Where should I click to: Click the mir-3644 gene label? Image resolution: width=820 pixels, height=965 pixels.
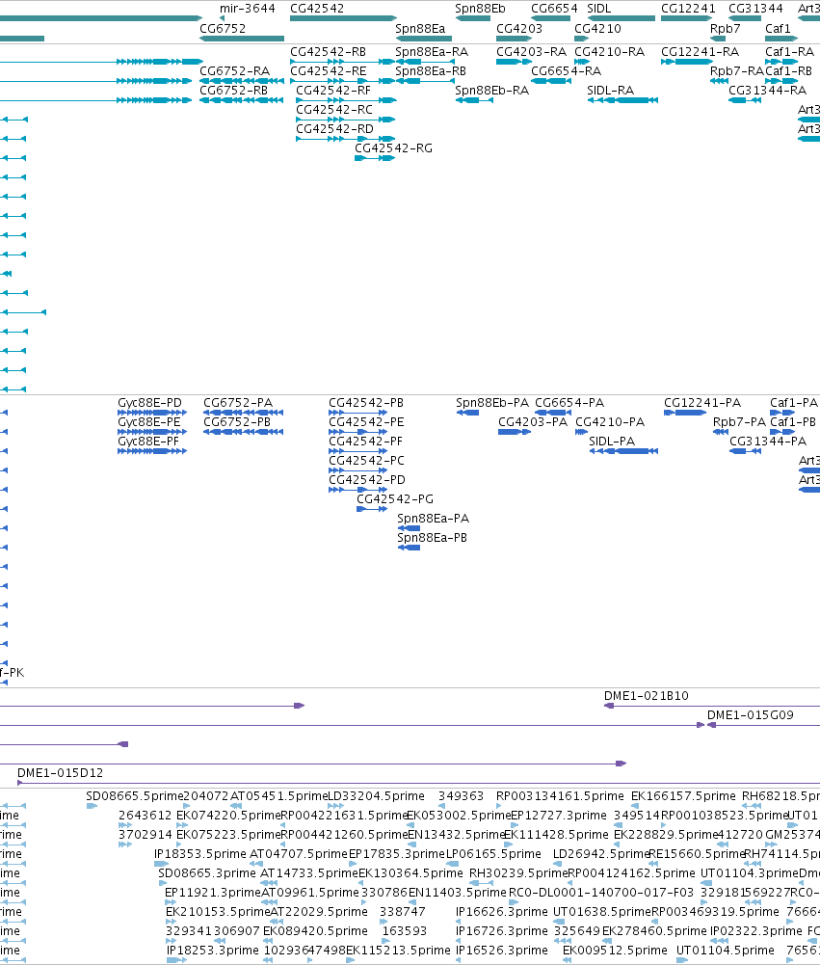point(248,9)
